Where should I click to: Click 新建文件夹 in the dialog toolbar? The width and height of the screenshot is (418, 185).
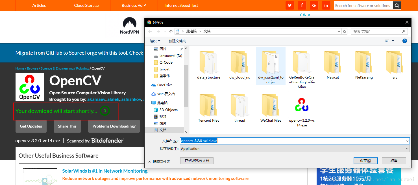pyautogui.click(x=177, y=41)
